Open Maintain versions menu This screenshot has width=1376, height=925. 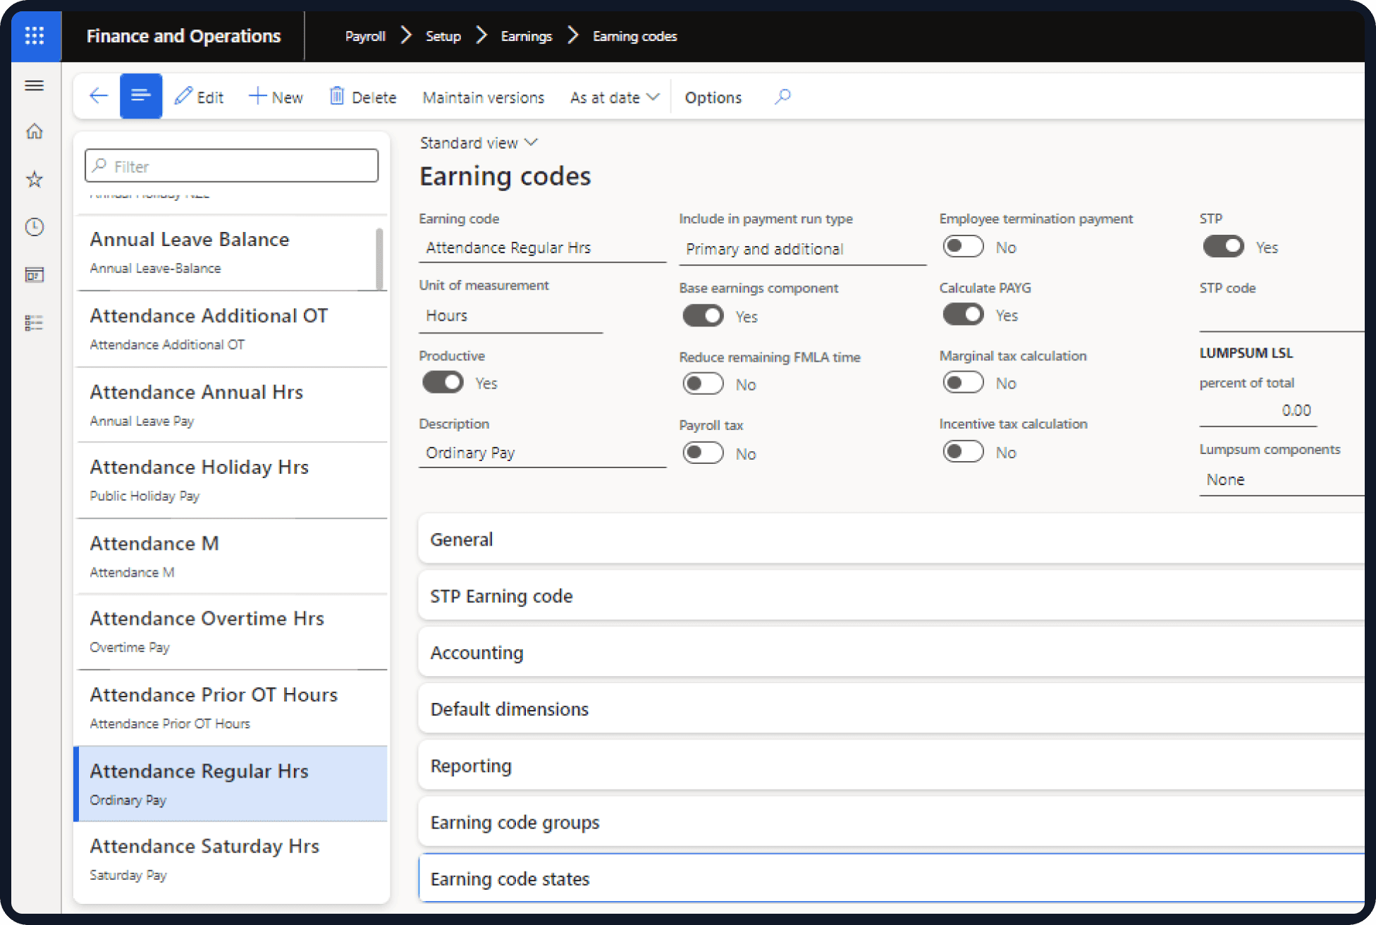click(484, 97)
